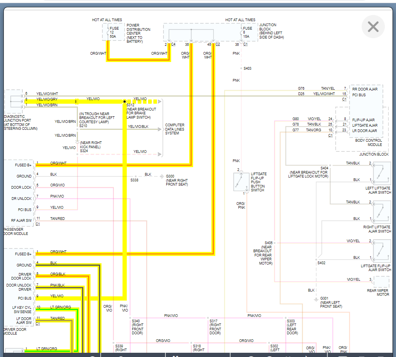This screenshot has width=396, height=357.
Task: Click the Computer Data Lines System label
Action: [175, 129]
